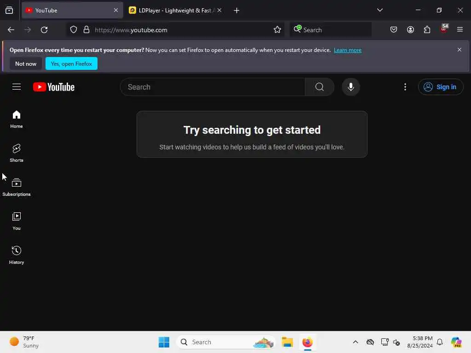Click Firefox forward arrow
The height and width of the screenshot is (353, 471).
27,30
